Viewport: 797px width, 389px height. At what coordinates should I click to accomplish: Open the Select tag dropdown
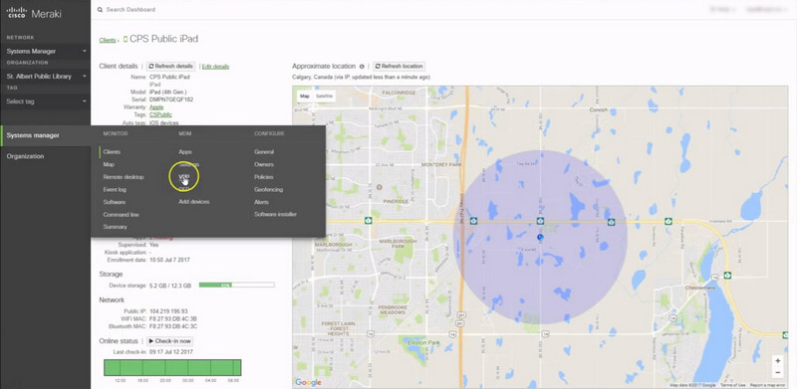coord(46,101)
